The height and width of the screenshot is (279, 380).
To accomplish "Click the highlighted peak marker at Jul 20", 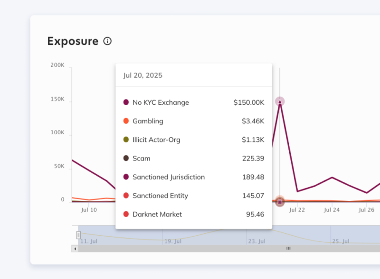I will point(280,101).
